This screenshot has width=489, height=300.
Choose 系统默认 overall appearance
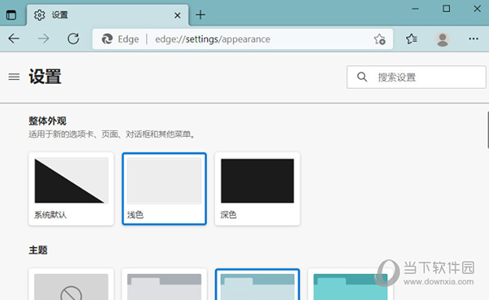click(x=71, y=188)
